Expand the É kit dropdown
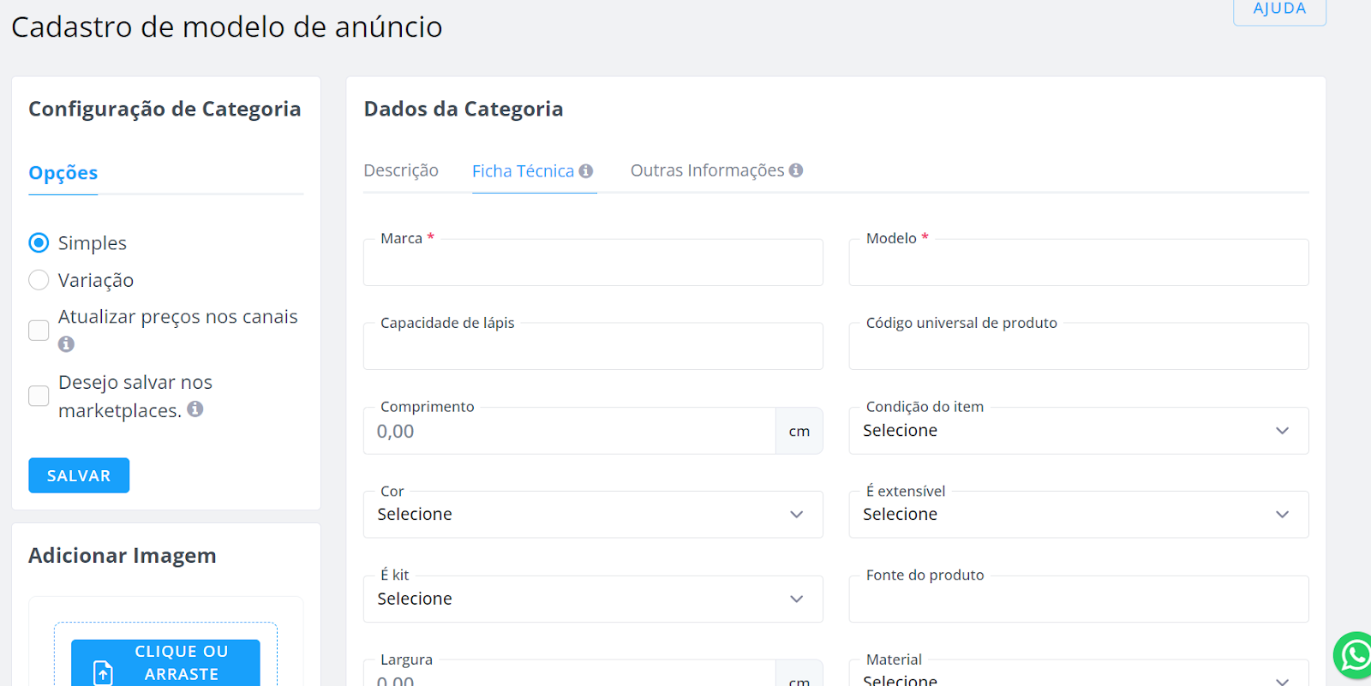 tap(593, 599)
